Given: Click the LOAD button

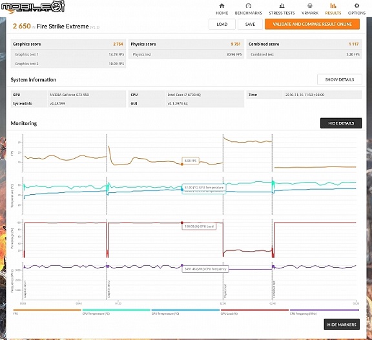Looking at the screenshot, I should pyautogui.click(x=222, y=24).
